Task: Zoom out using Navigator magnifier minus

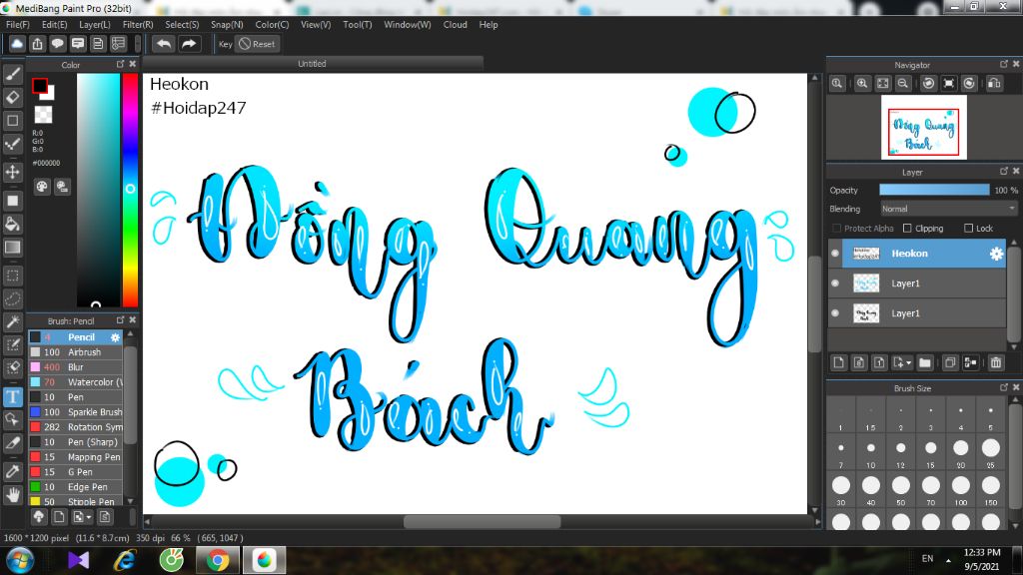Action: [903, 84]
